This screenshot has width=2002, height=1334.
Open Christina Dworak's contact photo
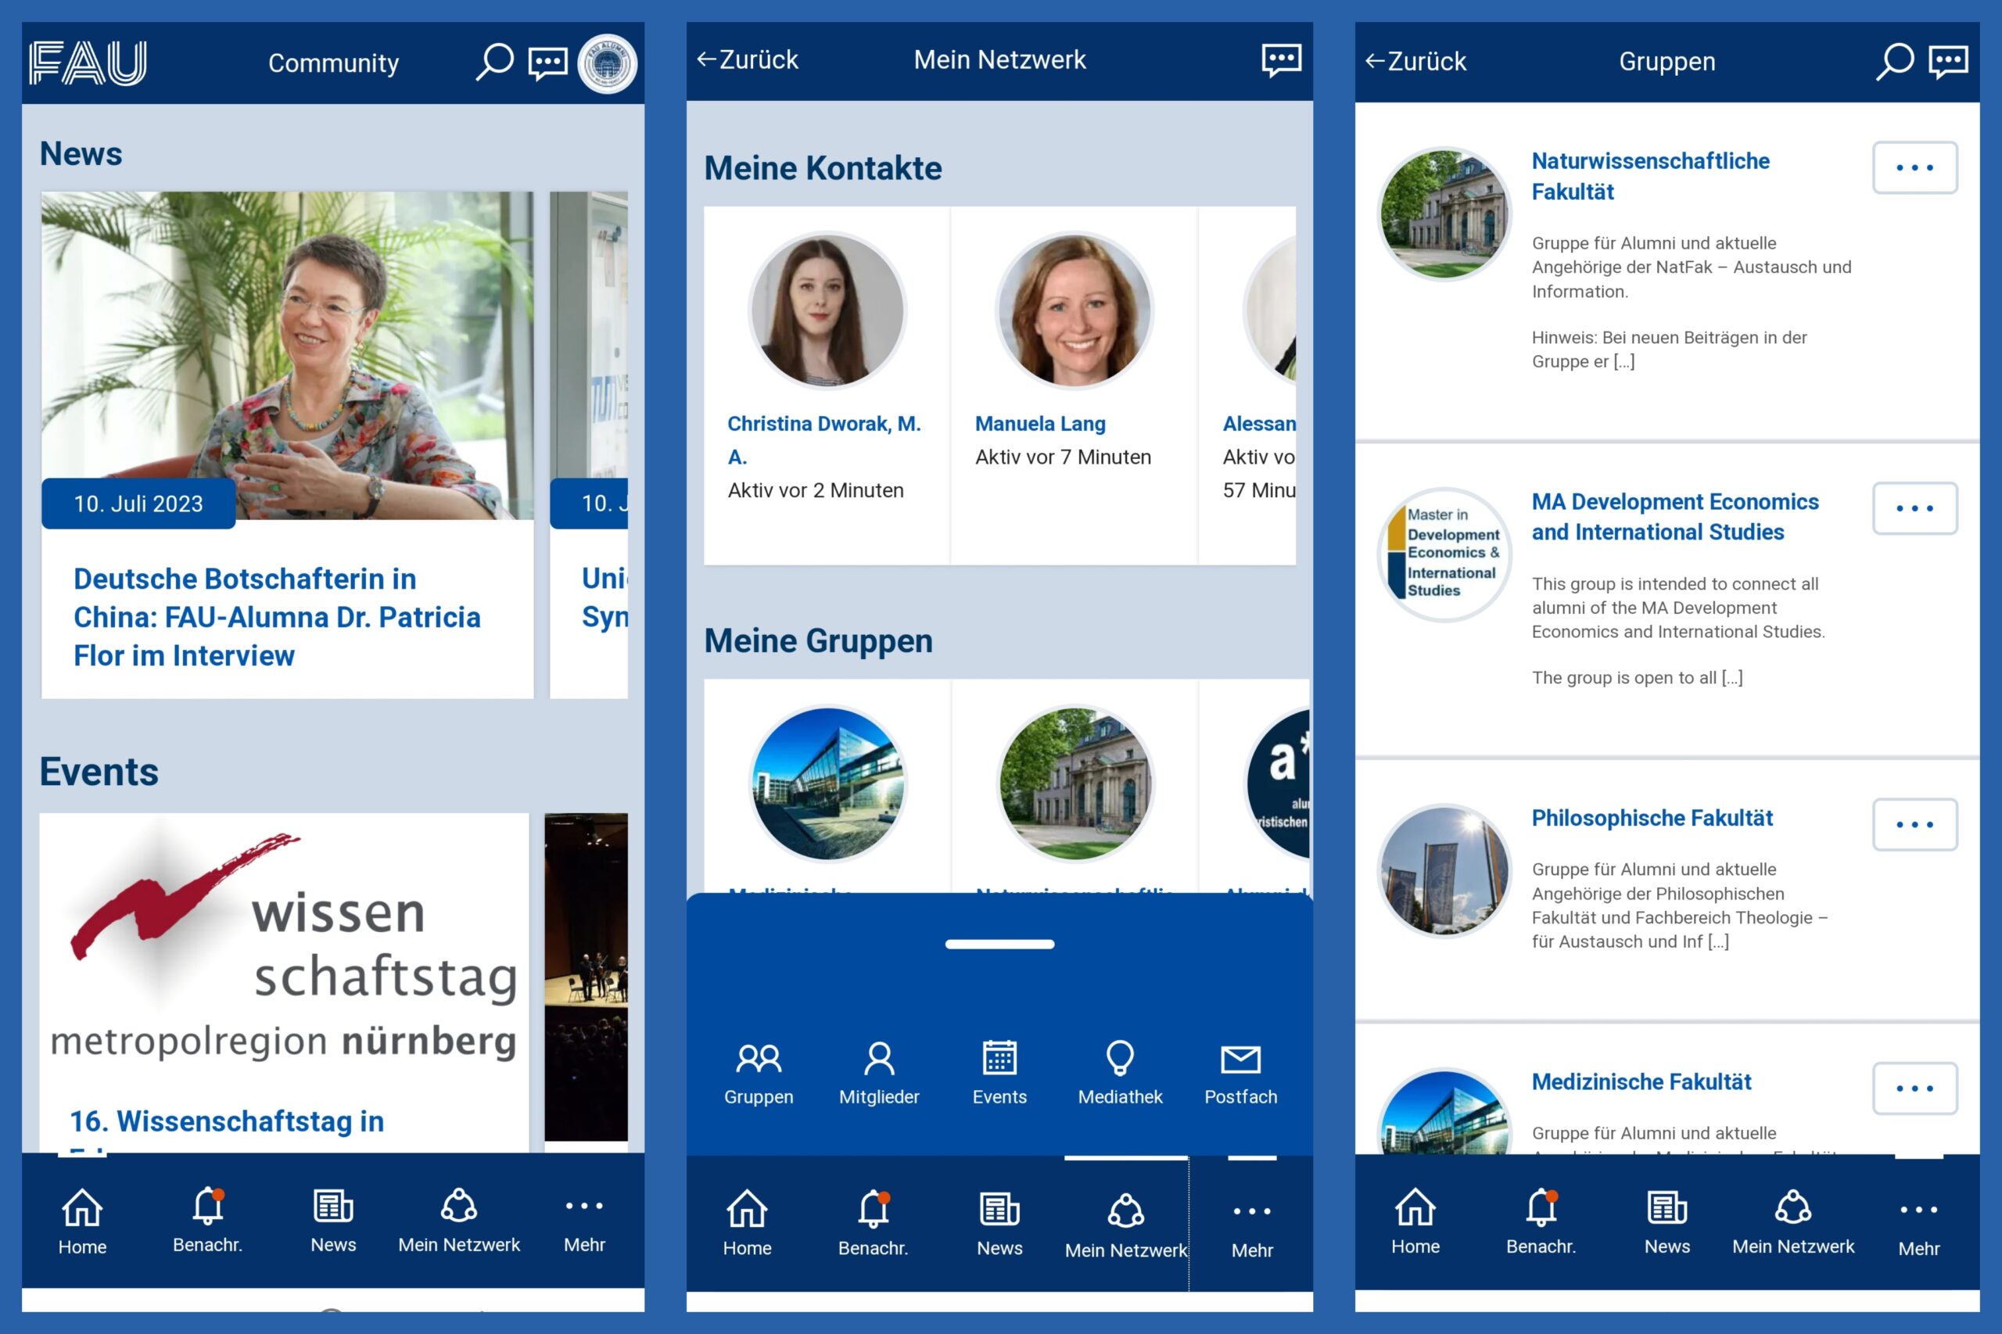coord(825,311)
